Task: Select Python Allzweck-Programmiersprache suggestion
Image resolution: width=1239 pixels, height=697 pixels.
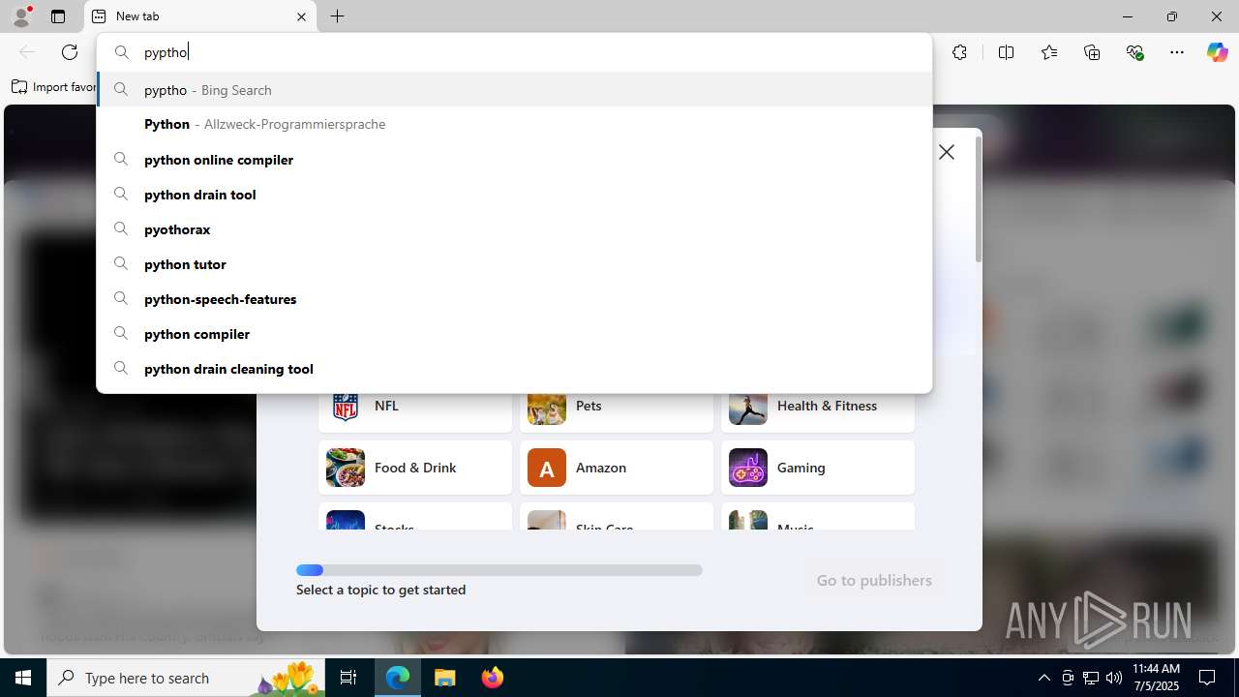Action: [x=514, y=124]
